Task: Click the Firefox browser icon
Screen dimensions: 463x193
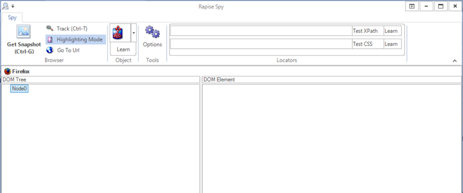Action: pos(7,71)
